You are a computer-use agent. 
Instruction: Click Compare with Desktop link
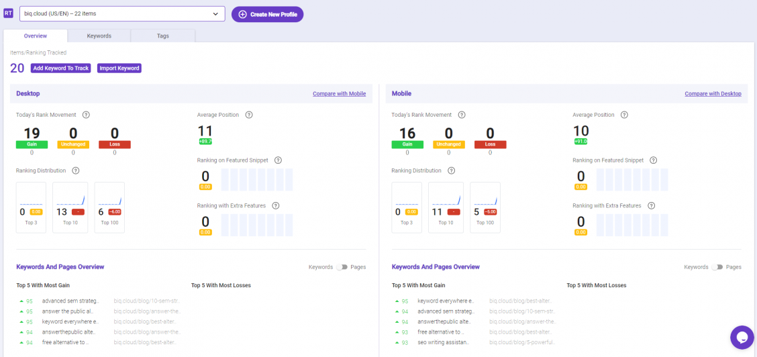click(713, 93)
